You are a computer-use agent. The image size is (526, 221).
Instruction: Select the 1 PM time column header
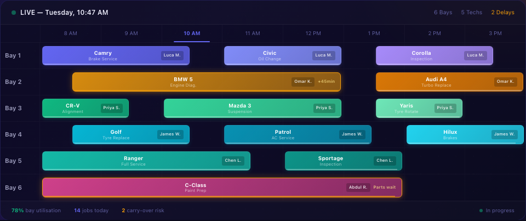(x=374, y=33)
